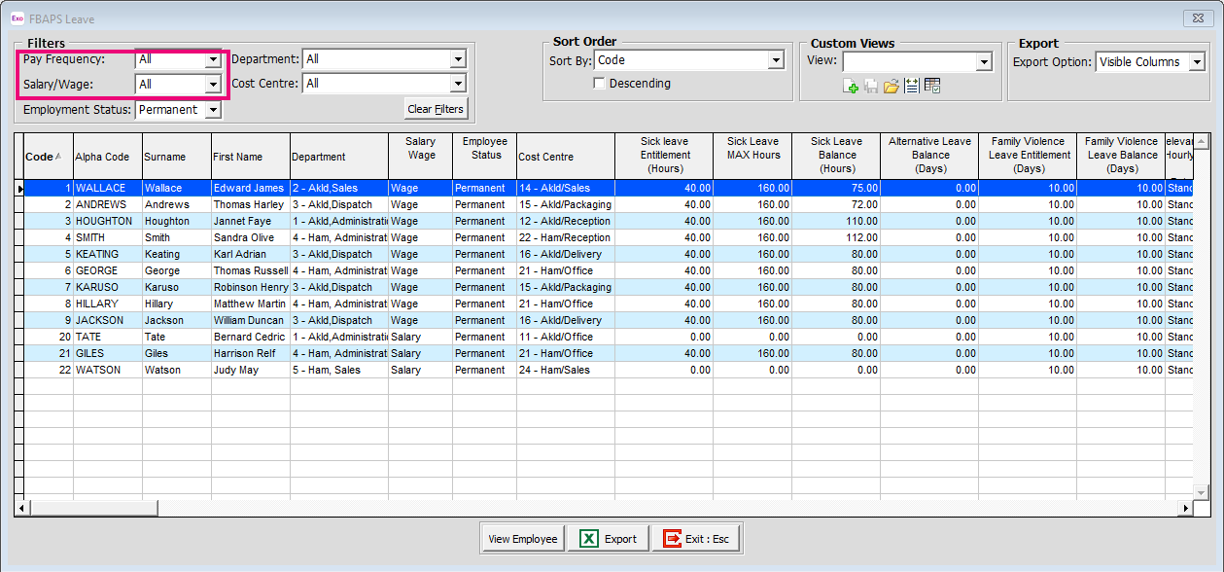Expand the Department filter dropdown
This screenshot has width=1224, height=572.
pyautogui.click(x=458, y=58)
